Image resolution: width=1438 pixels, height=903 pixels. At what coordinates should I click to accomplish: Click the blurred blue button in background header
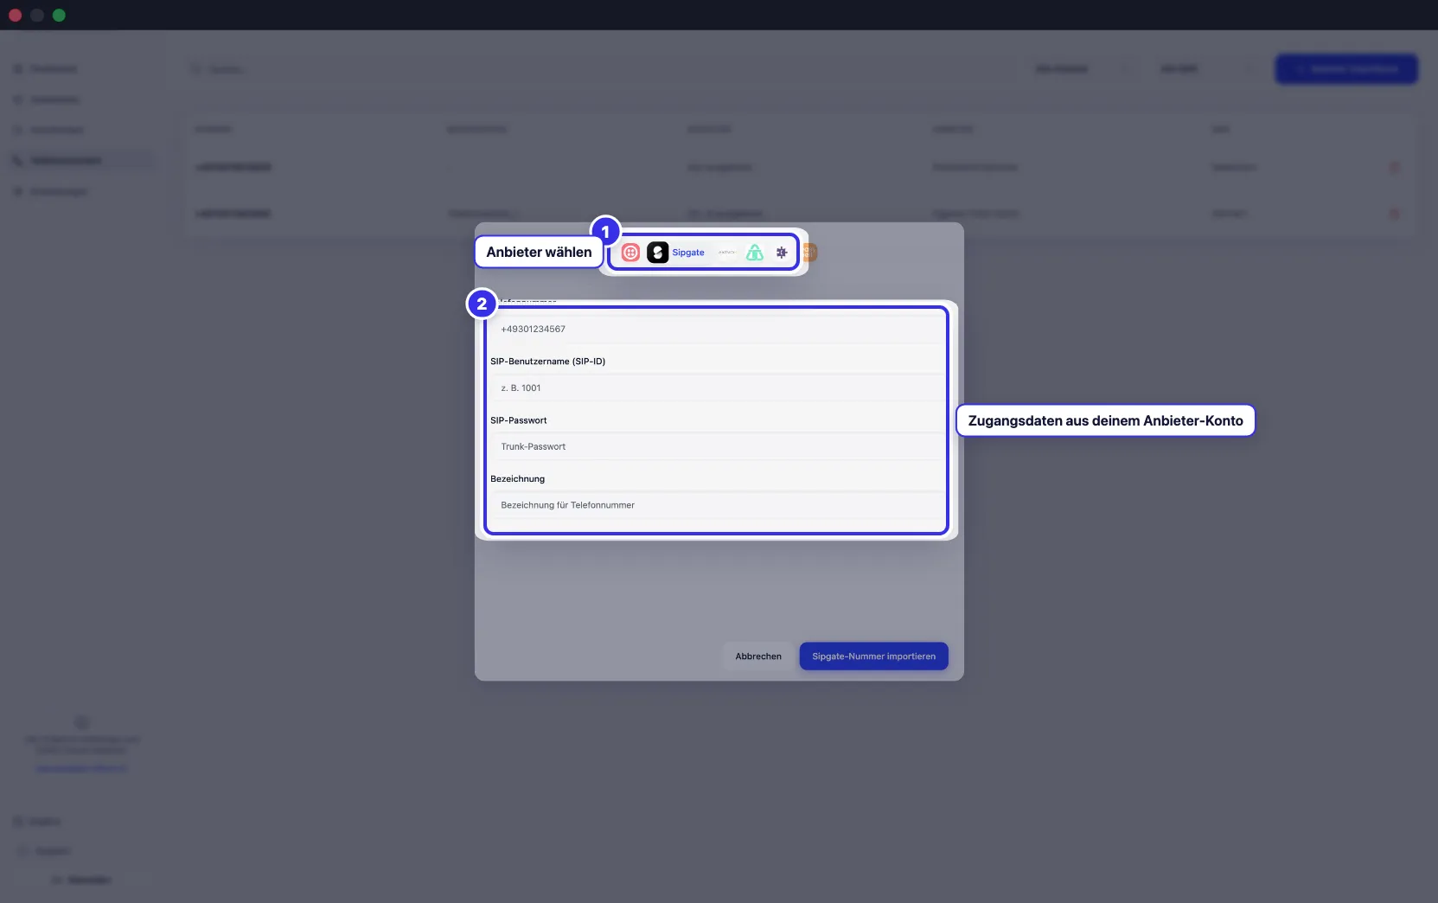point(1346,69)
